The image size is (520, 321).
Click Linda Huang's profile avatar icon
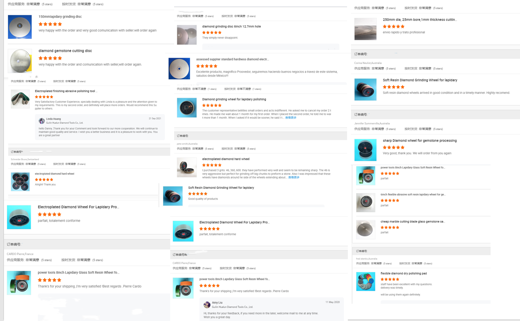pyautogui.click(x=42, y=121)
